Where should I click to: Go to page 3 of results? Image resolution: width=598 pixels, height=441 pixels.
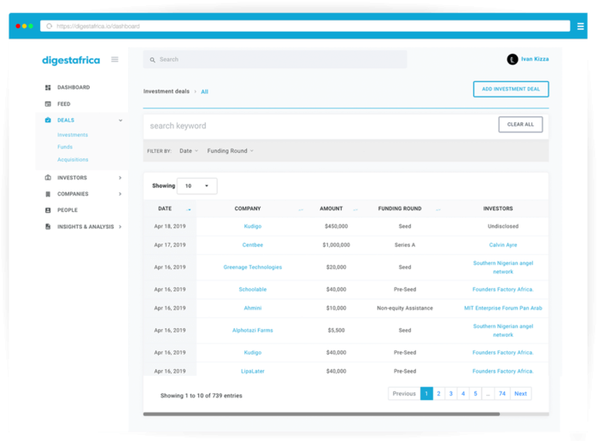[x=451, y=394]
